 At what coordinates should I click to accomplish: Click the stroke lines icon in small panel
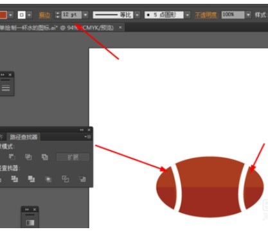[x=6, y=88]
